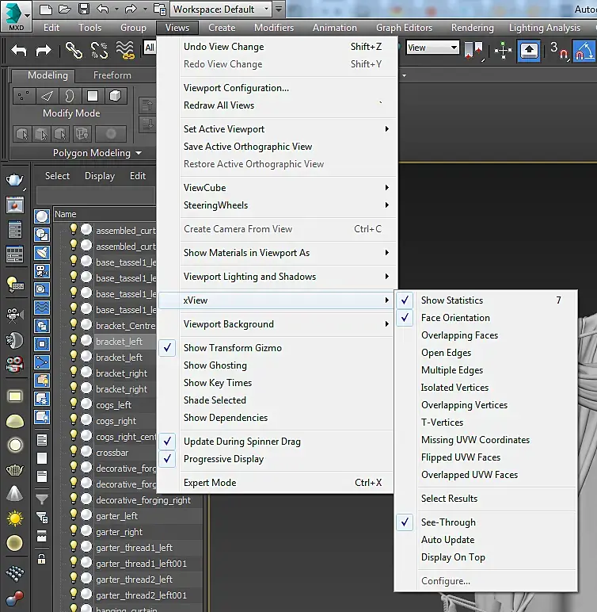597x612 pixels.
Task: Click the Bind to Space Warp icon
Action: click(x=125, y=50)
